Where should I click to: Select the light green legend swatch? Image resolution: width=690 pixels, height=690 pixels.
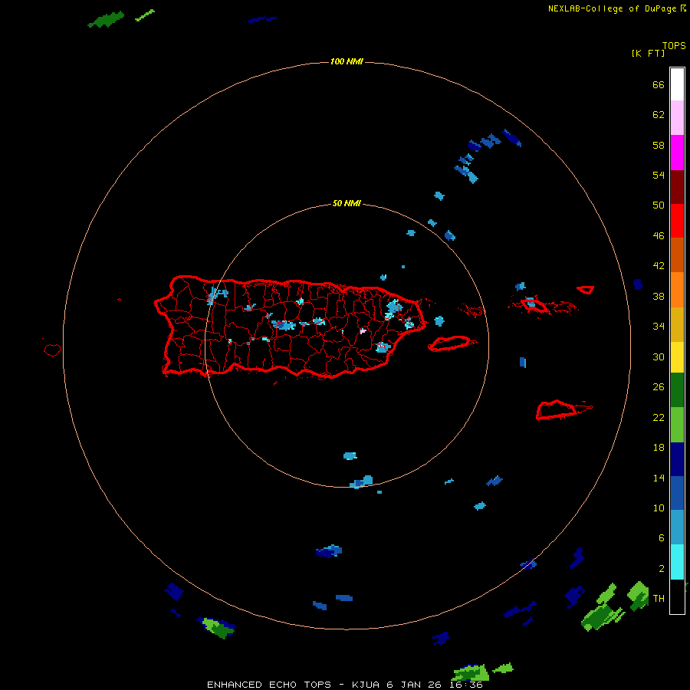pos(677,425)
